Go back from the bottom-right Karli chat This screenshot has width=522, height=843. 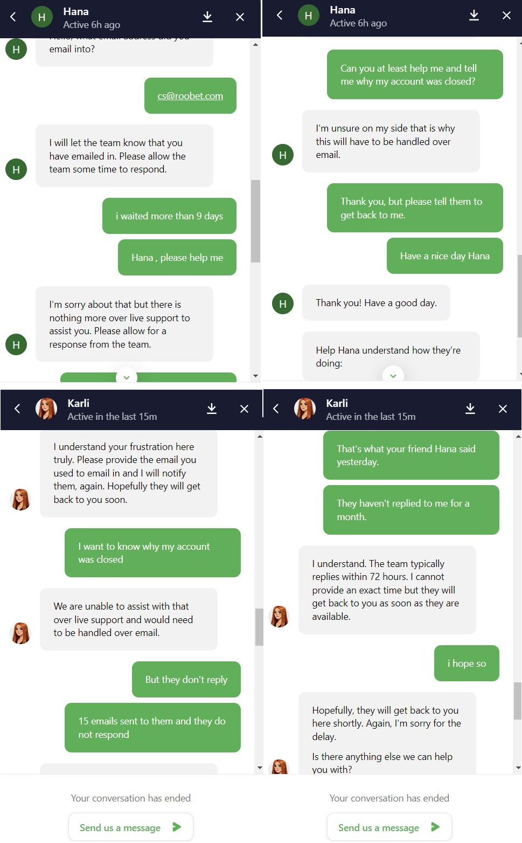(276, 409)
